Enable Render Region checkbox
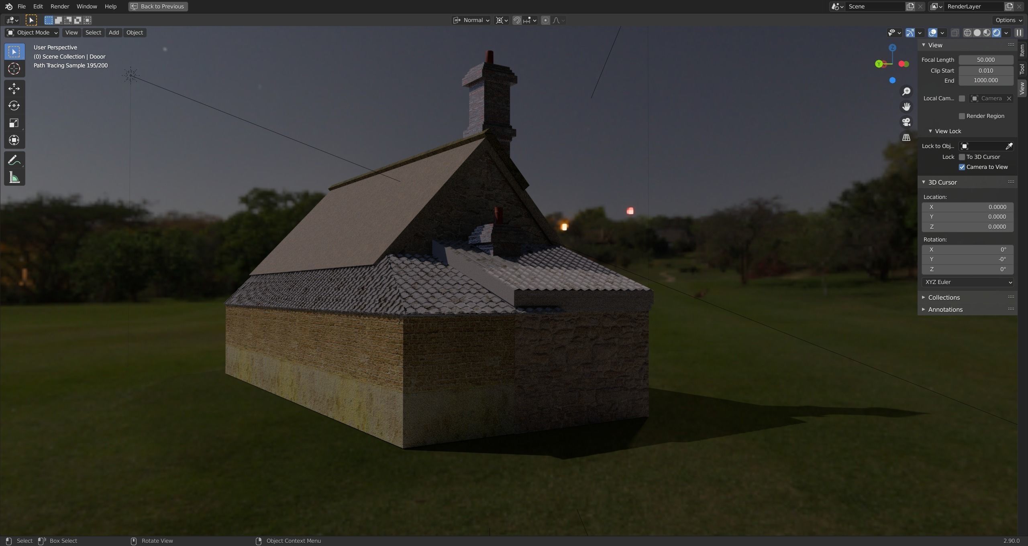The width and height of the screenshot is (1028, 546). (962, 116)
